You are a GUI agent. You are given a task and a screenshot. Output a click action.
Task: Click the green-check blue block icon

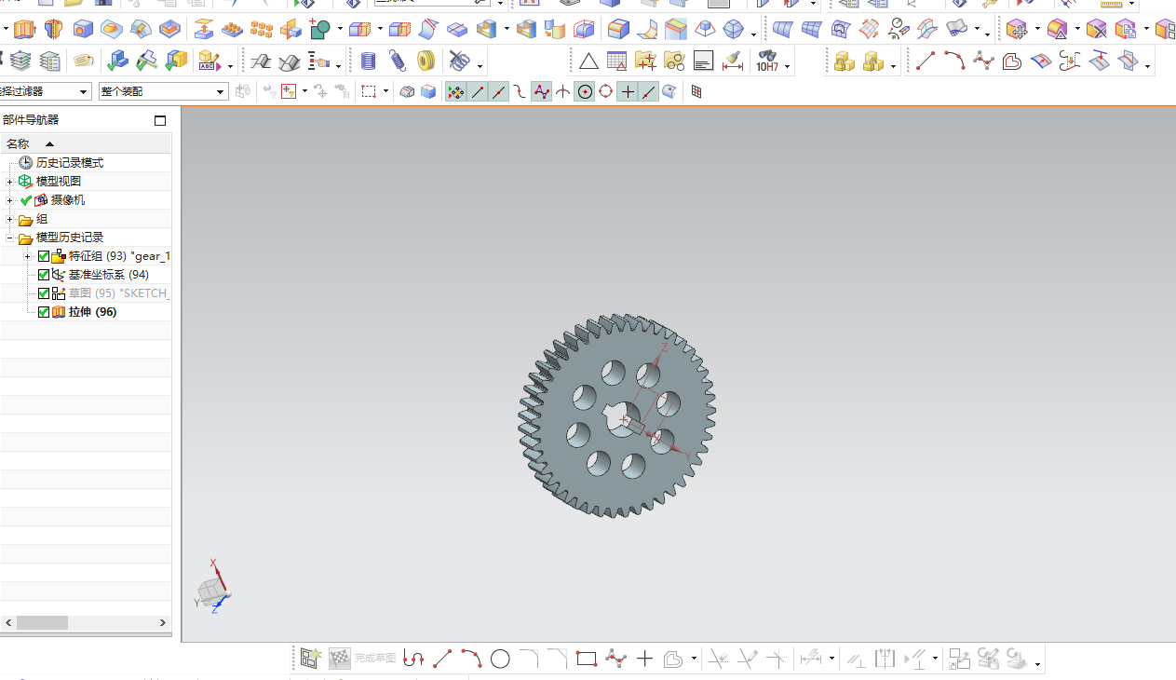coord(117,61)
